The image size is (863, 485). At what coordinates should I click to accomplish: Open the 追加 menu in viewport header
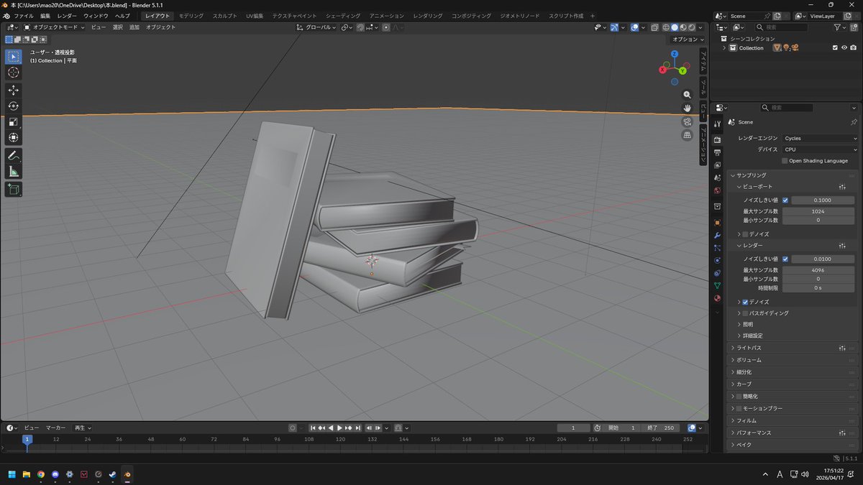(134, 27)
